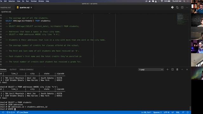Screen dimensions: 203x114
Task: Click the Wi-Fi icon in menu bar
Action: click(x=162, y=1)
